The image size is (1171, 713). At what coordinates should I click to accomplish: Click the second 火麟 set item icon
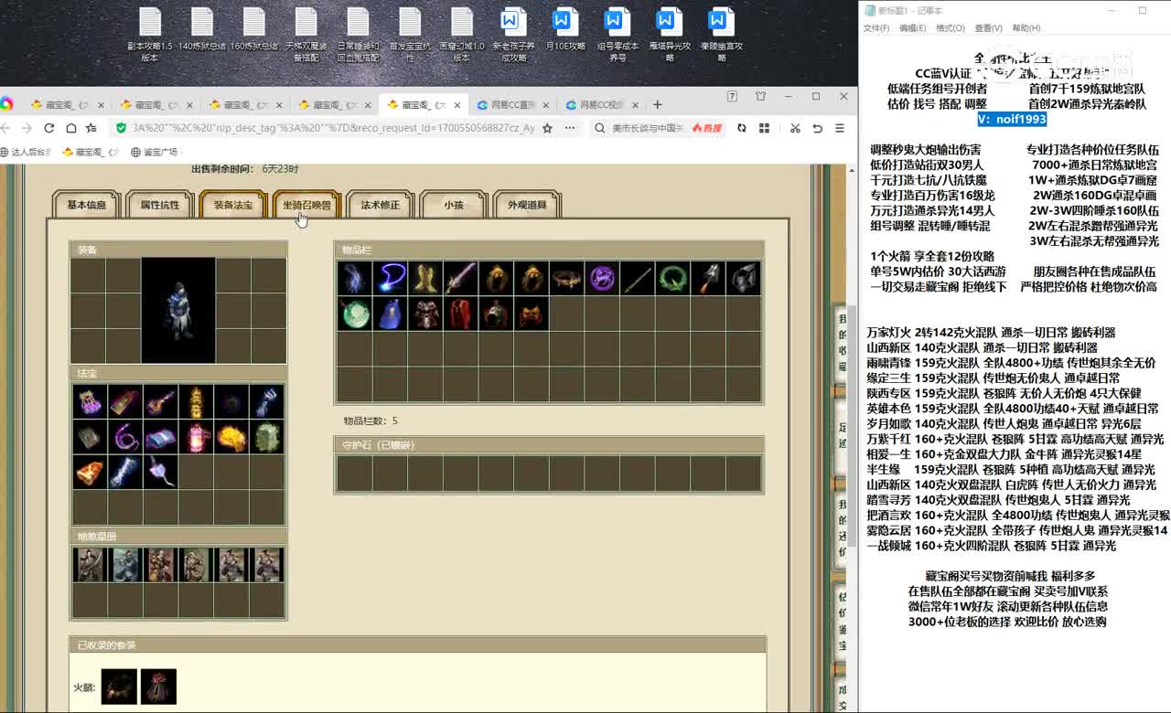[158, 686]
